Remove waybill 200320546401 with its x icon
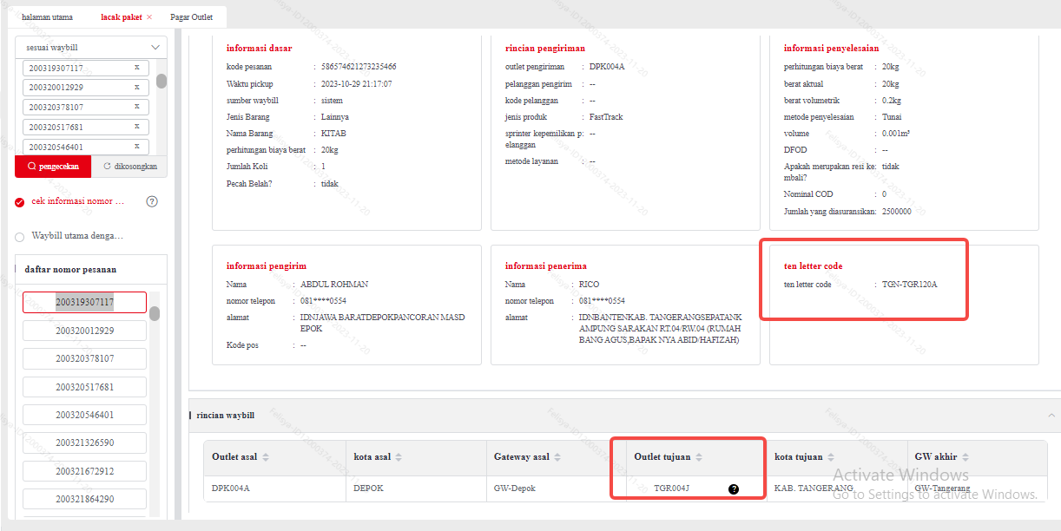Image resolution: width=1061 pixels, height=531 pixels. [x=136, y=147]
